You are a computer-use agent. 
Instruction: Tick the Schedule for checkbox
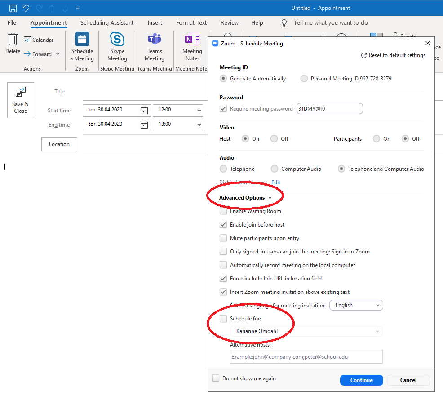pyautogui.click(x=223, y=319)
